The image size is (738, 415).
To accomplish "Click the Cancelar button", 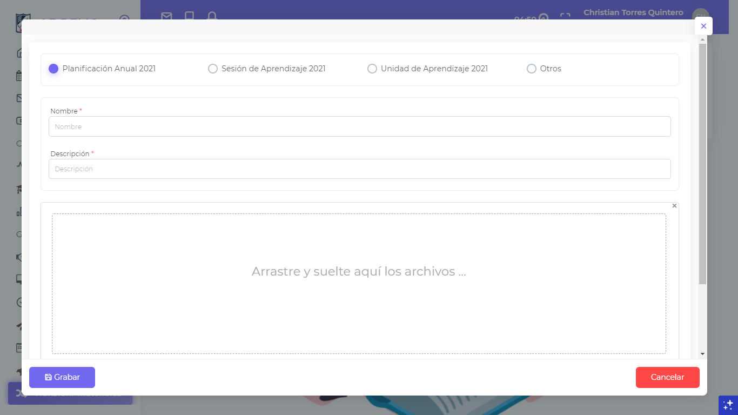I will [x=668, y=377].
